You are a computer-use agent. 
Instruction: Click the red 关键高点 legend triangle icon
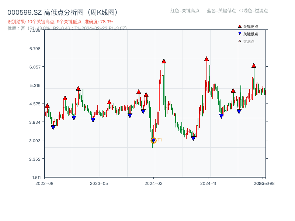[x=240, y=26]
